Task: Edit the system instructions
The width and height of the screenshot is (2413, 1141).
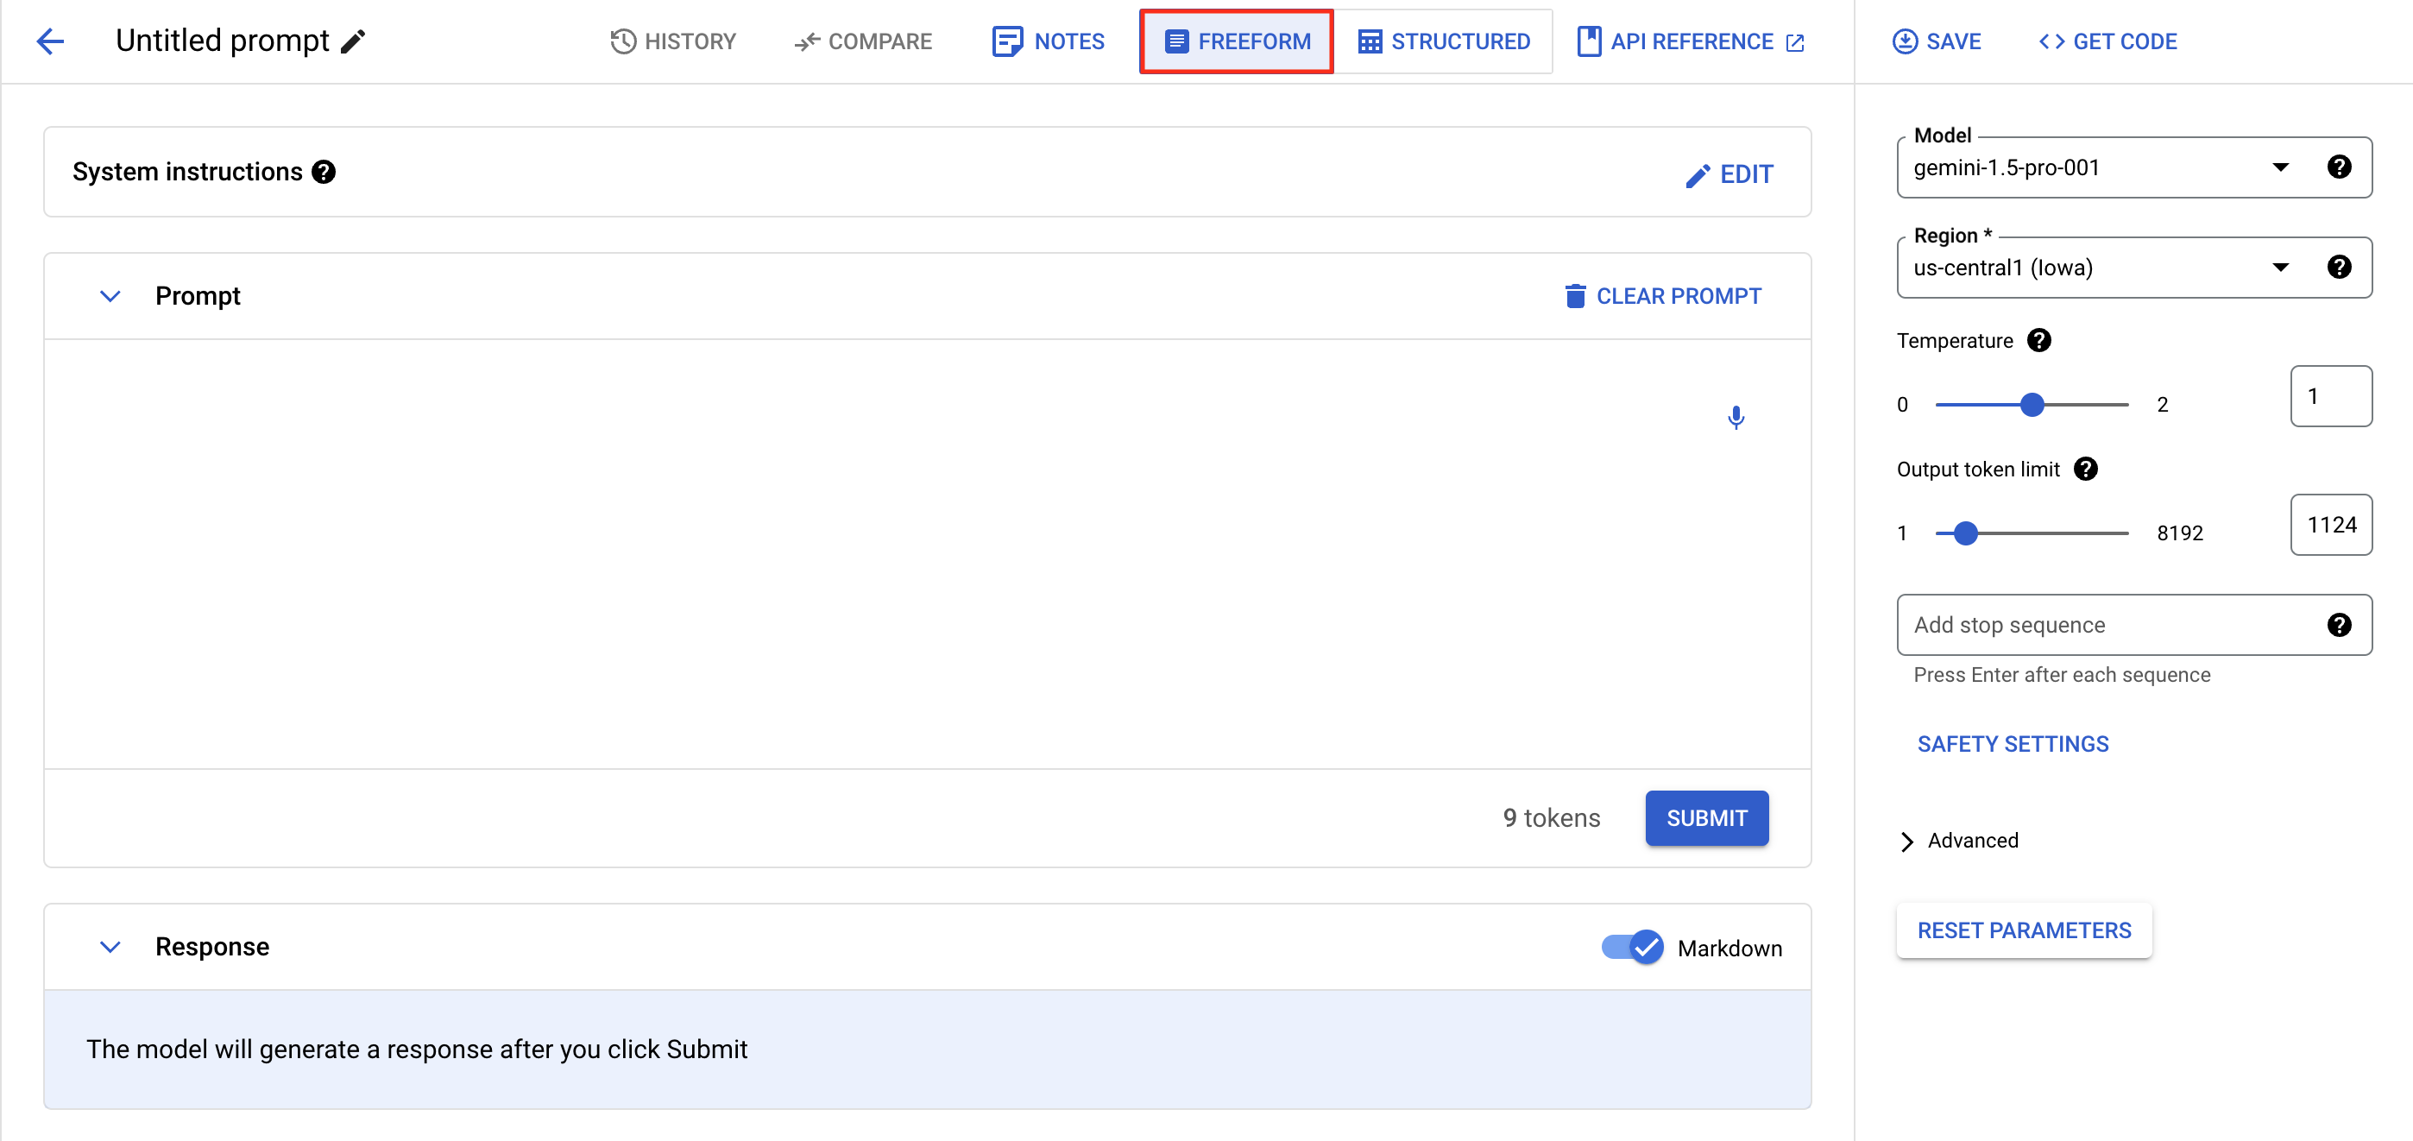Action: pos(1729,174)
